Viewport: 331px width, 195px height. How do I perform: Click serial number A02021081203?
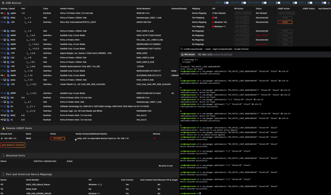[144, 22]
